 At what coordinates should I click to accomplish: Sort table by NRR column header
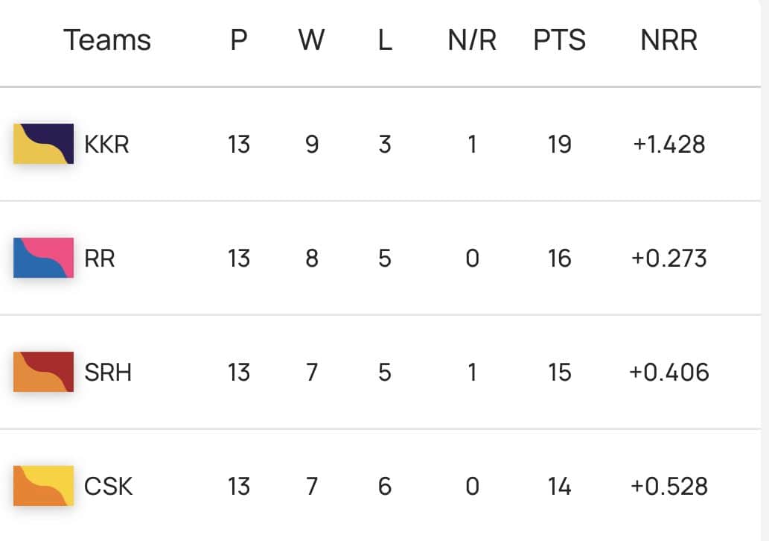coord(669,40)
